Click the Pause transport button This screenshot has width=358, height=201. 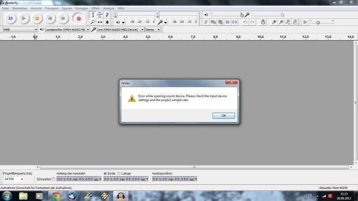[x=10, y=18]
